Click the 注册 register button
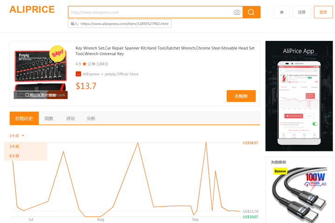 coord(301,12)
